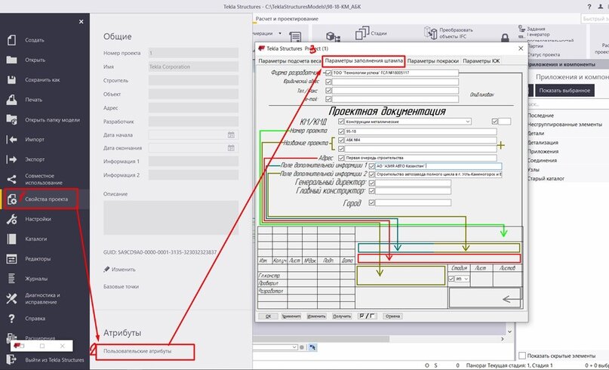Click the Печать printer icon
The width and height of the screenshot is (609, 370).
click(x=11, y=100)
